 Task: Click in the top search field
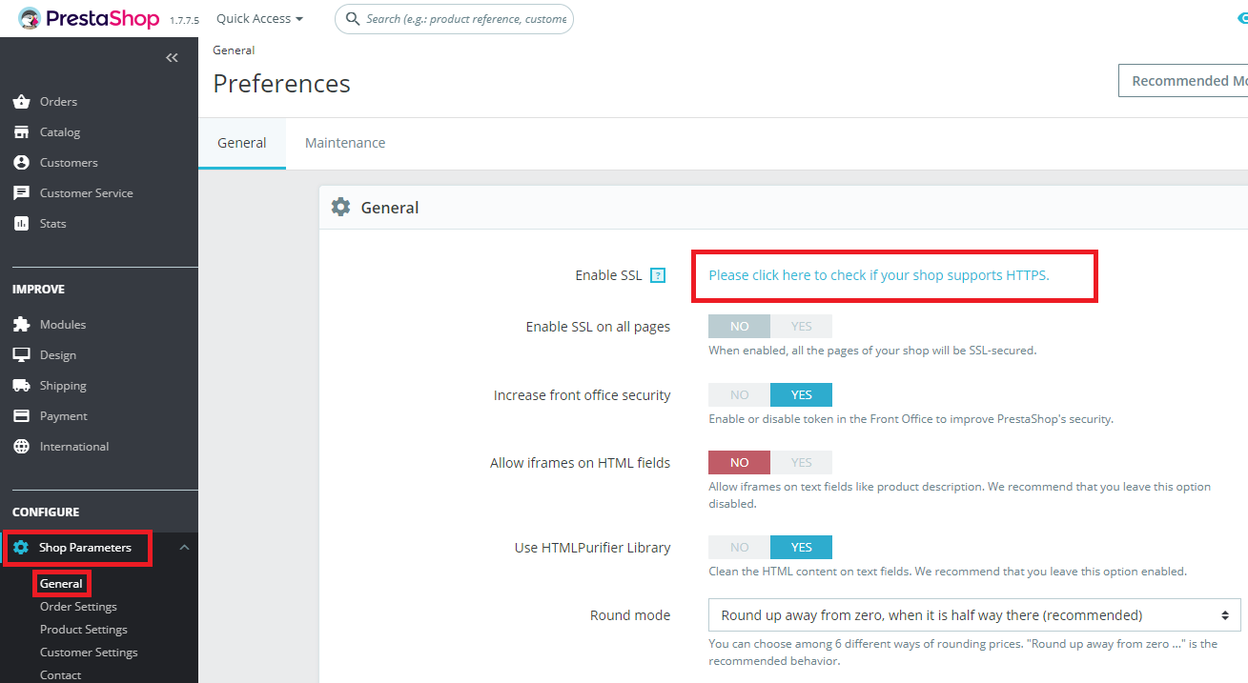tap(465, 19)
